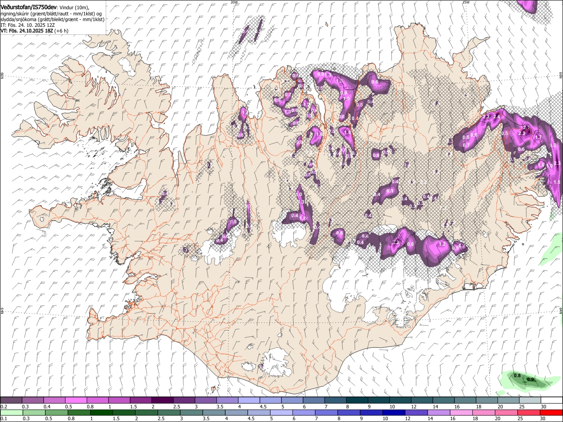Screen dimensions: 563x422
Task: Select the 'VT: Fös. 24.10.2025 18Z (+6 h)' line
Action: (x=34, y=31)
